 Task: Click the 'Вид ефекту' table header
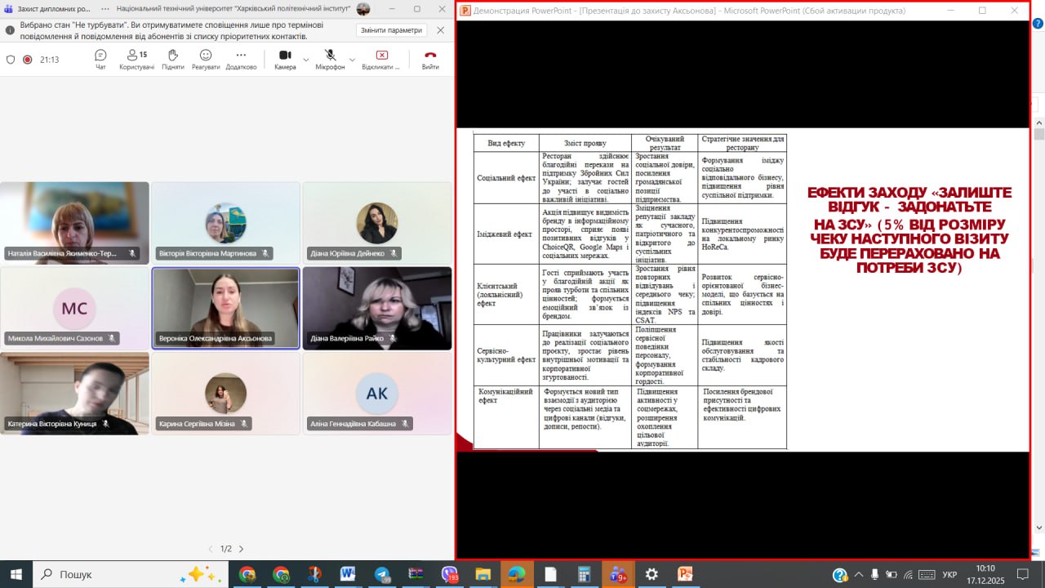tap(506, 143)
